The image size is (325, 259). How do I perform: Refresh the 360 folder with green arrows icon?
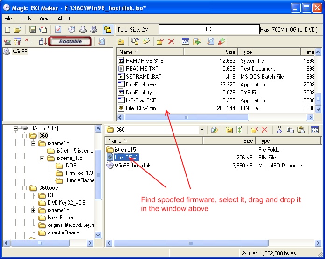pos(239,130)
